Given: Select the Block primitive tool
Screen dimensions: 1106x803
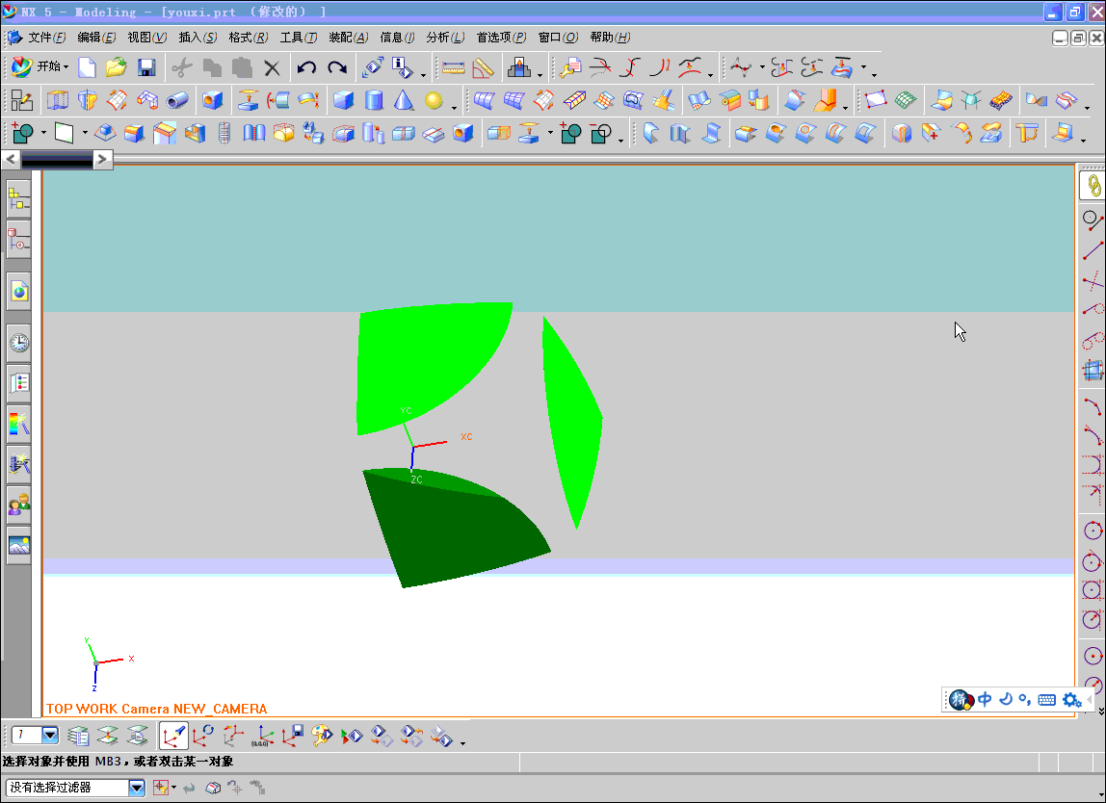Looking at the screenshot, I should pos(343,99).
